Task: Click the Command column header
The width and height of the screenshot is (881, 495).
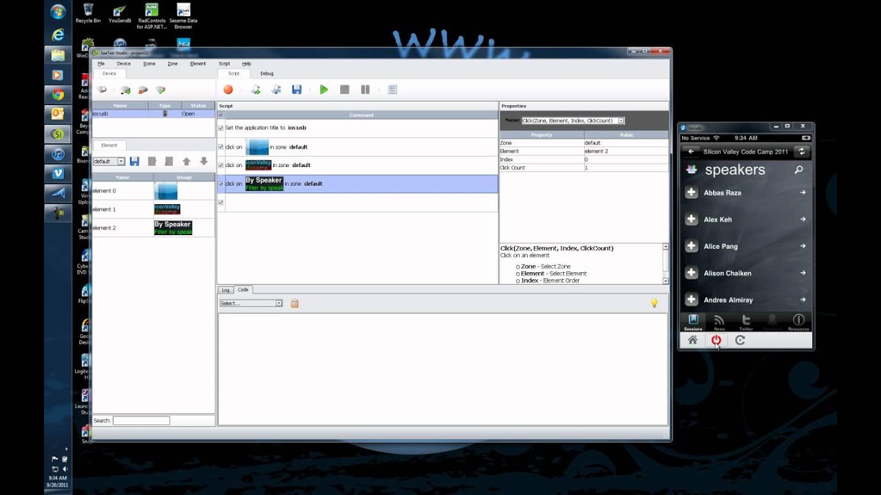Action: tap(361, 115)
